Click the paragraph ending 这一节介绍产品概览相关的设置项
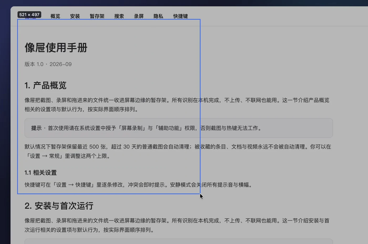 pyautogui.click(x=177, y=105)
